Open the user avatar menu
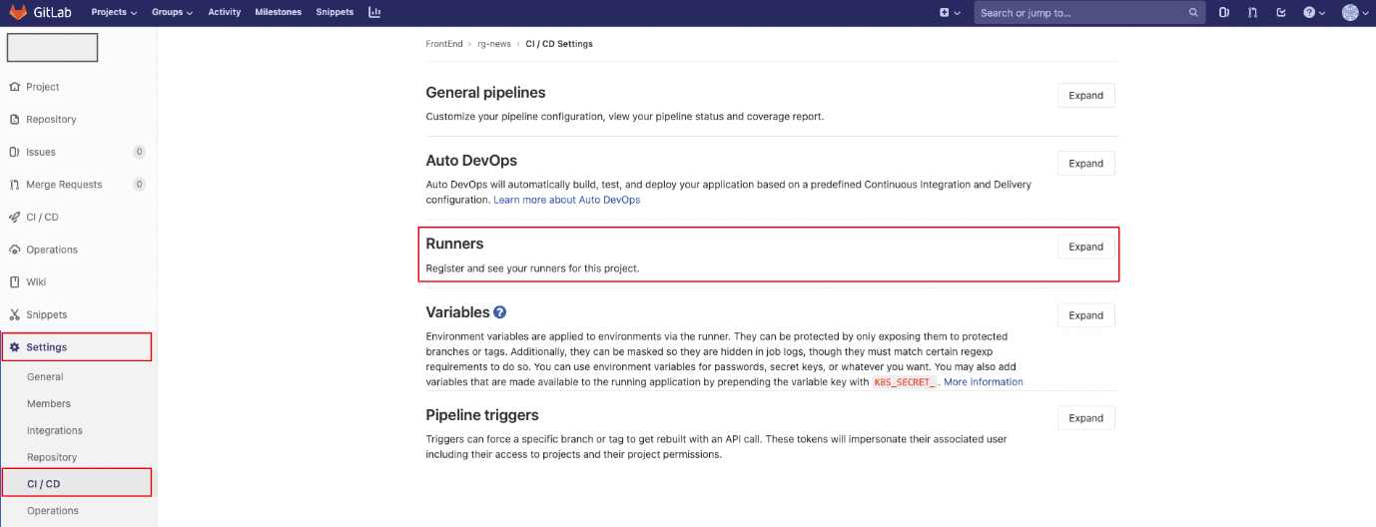This screenshot has height=527, width=1376. click(1355, 13)
